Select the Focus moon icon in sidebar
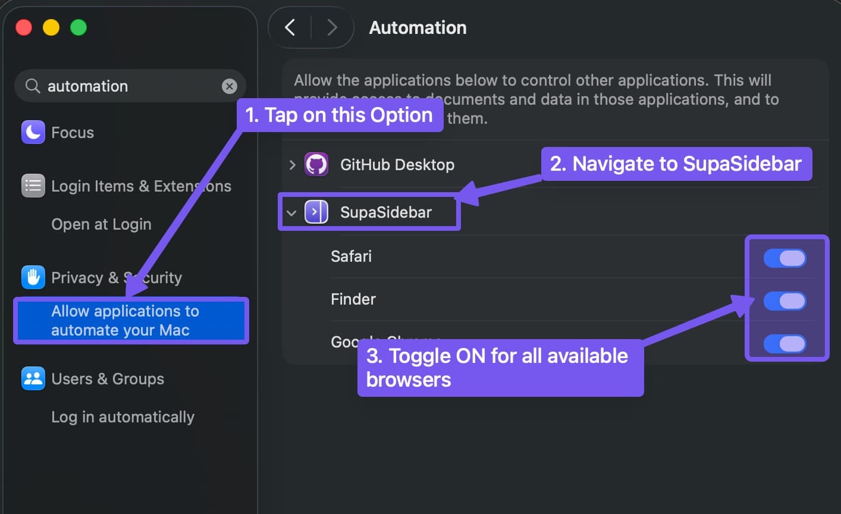Viewport: 841px width, 514px height. 33,132
